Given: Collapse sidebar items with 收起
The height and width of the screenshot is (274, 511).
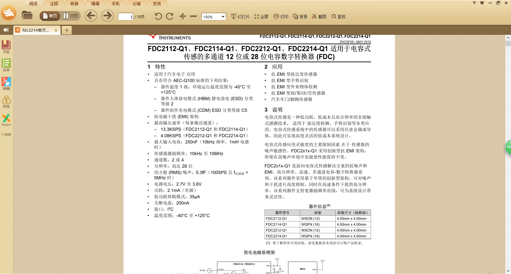Looking at the screenshot, I should pos(6,134).
